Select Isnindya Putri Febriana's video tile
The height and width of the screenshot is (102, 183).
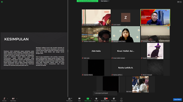pyautogui.click(x=155, y=34)
